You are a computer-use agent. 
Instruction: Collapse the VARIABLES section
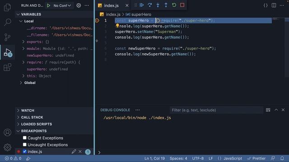coord(18,14)
